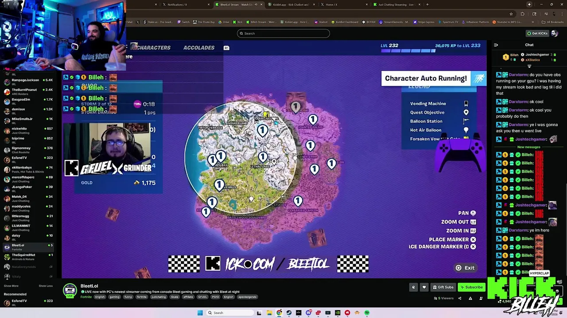This screenshot has width=567, height=318.
Task: Open Spotify from the taskbar
Action: point(367,313)
